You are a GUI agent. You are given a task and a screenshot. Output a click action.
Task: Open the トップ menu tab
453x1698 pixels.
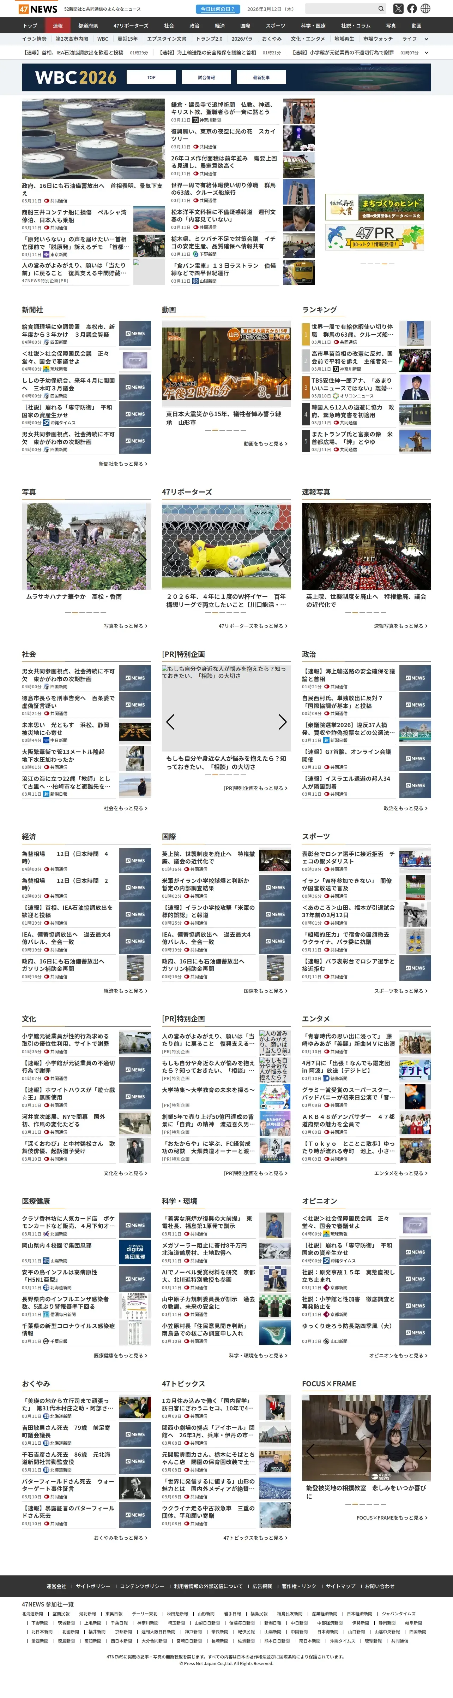pos(30,26)
